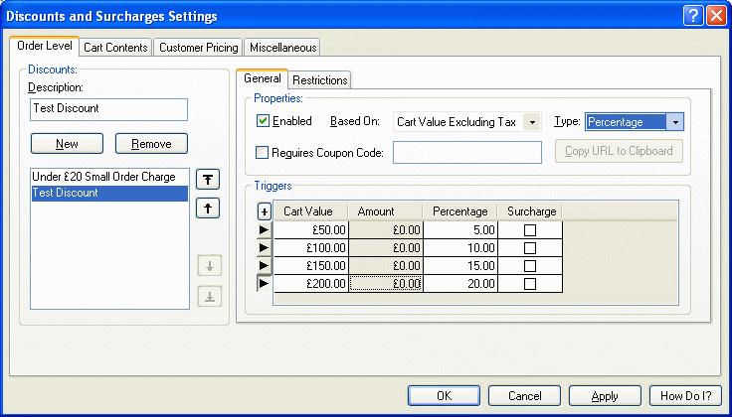Viewport: 732px width, 417px height.
Task: Select row arrow for £50.00 trigger
Action: click(264, 229)
